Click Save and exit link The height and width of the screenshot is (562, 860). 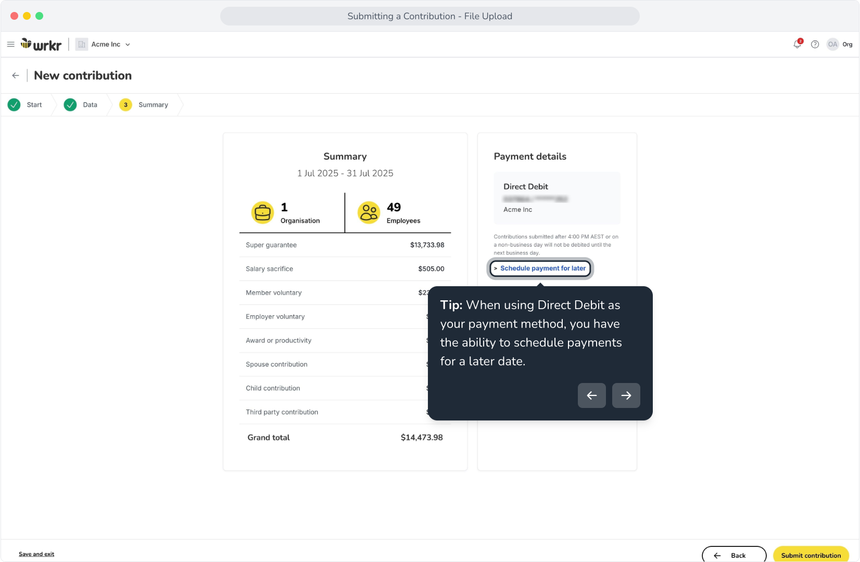[36, 554]
